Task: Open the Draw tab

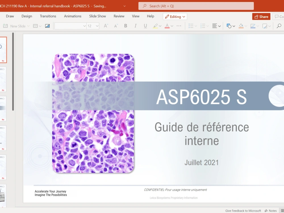Action: click(10, 16)
